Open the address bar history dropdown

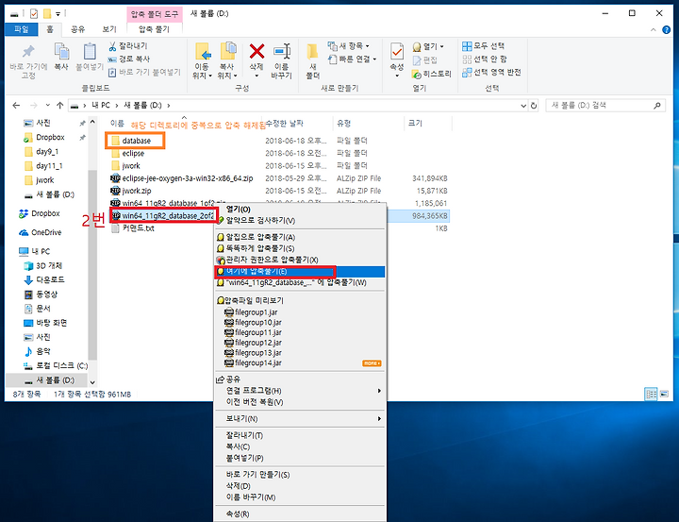click(523, 106)
